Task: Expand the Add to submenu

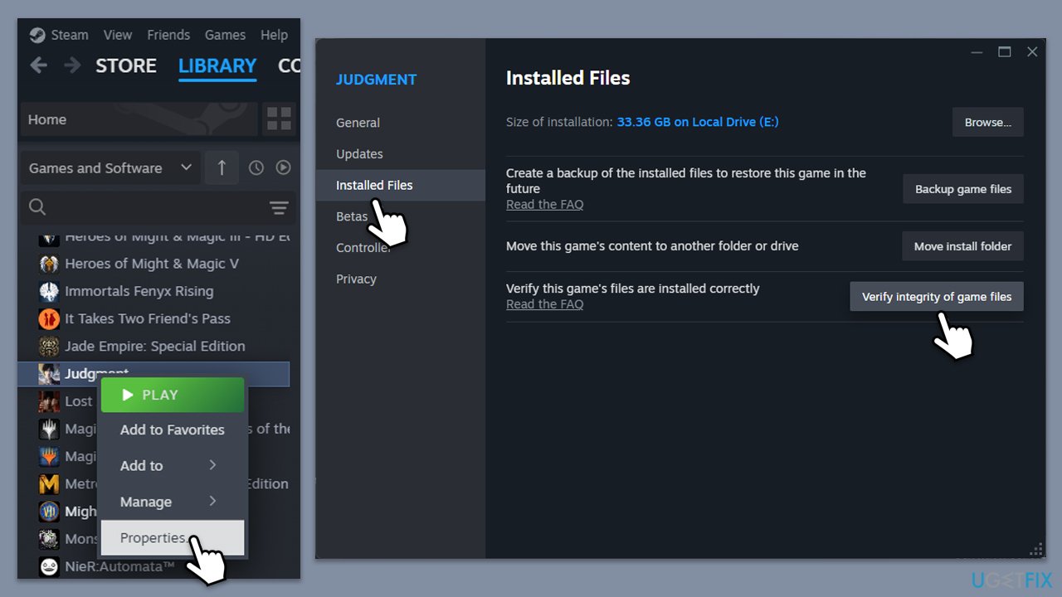Action: coord(173,465)
